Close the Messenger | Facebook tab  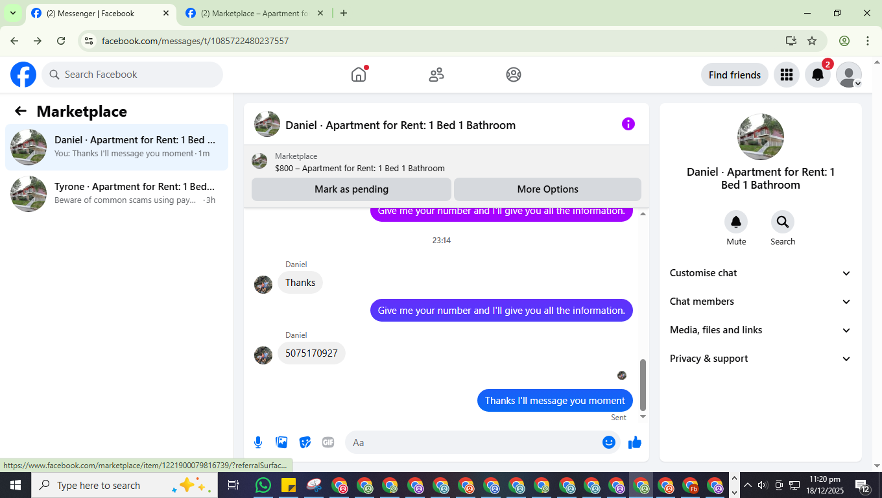(x=166, y=13)
